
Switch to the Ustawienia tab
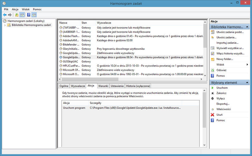click(x=117, y=86)
